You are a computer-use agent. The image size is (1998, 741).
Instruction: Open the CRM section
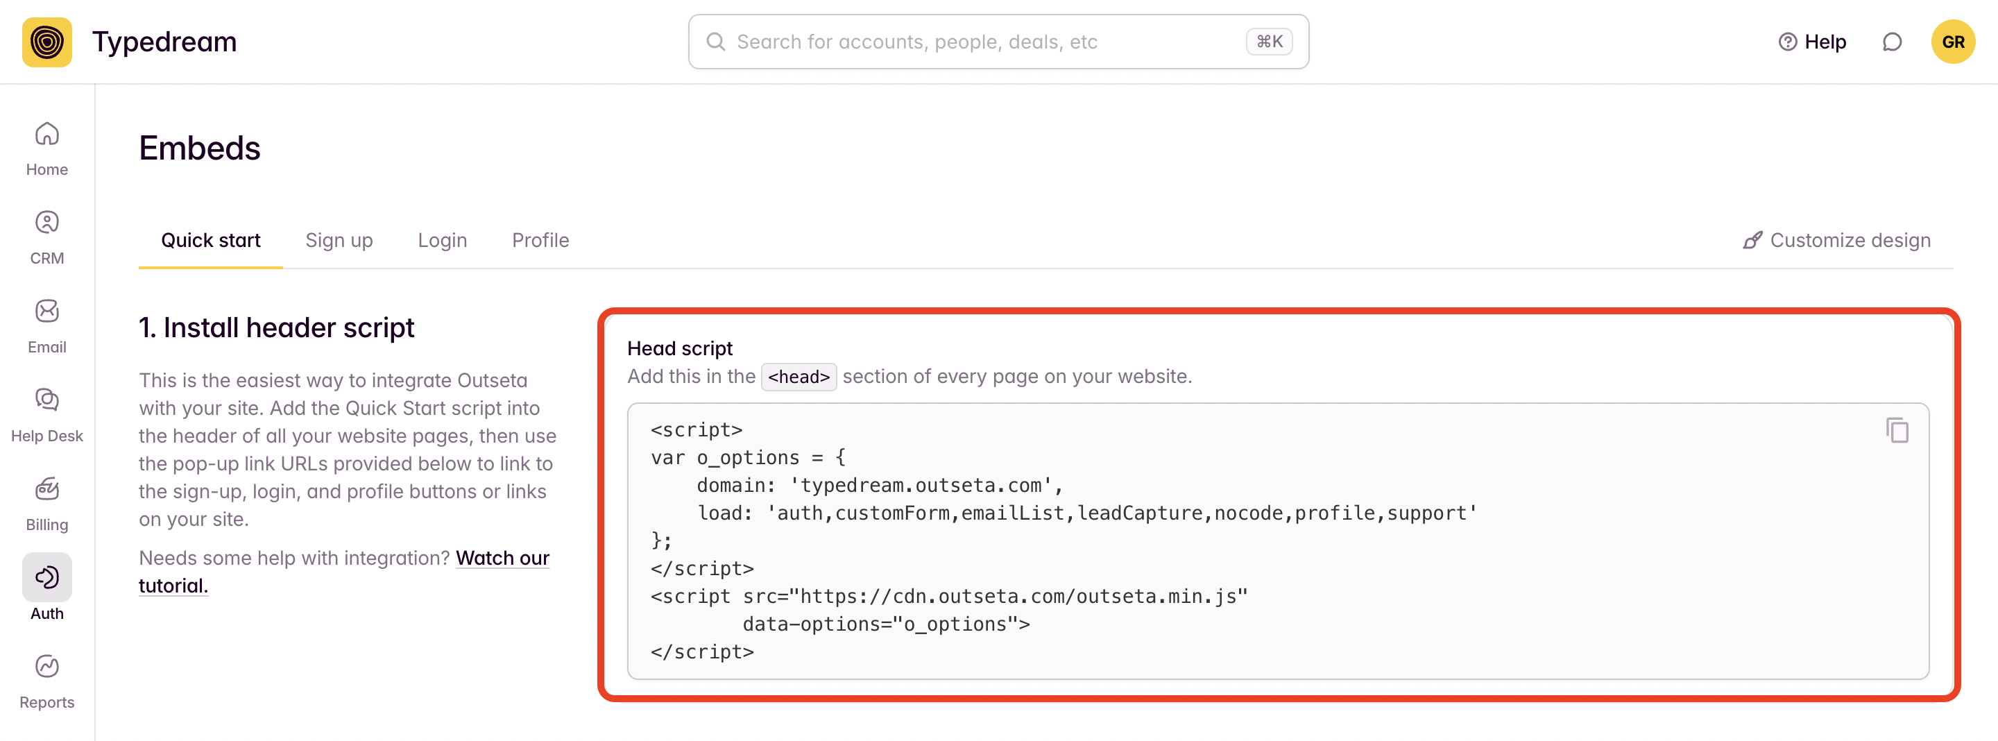pyautogui.click(x=46, y=237)
